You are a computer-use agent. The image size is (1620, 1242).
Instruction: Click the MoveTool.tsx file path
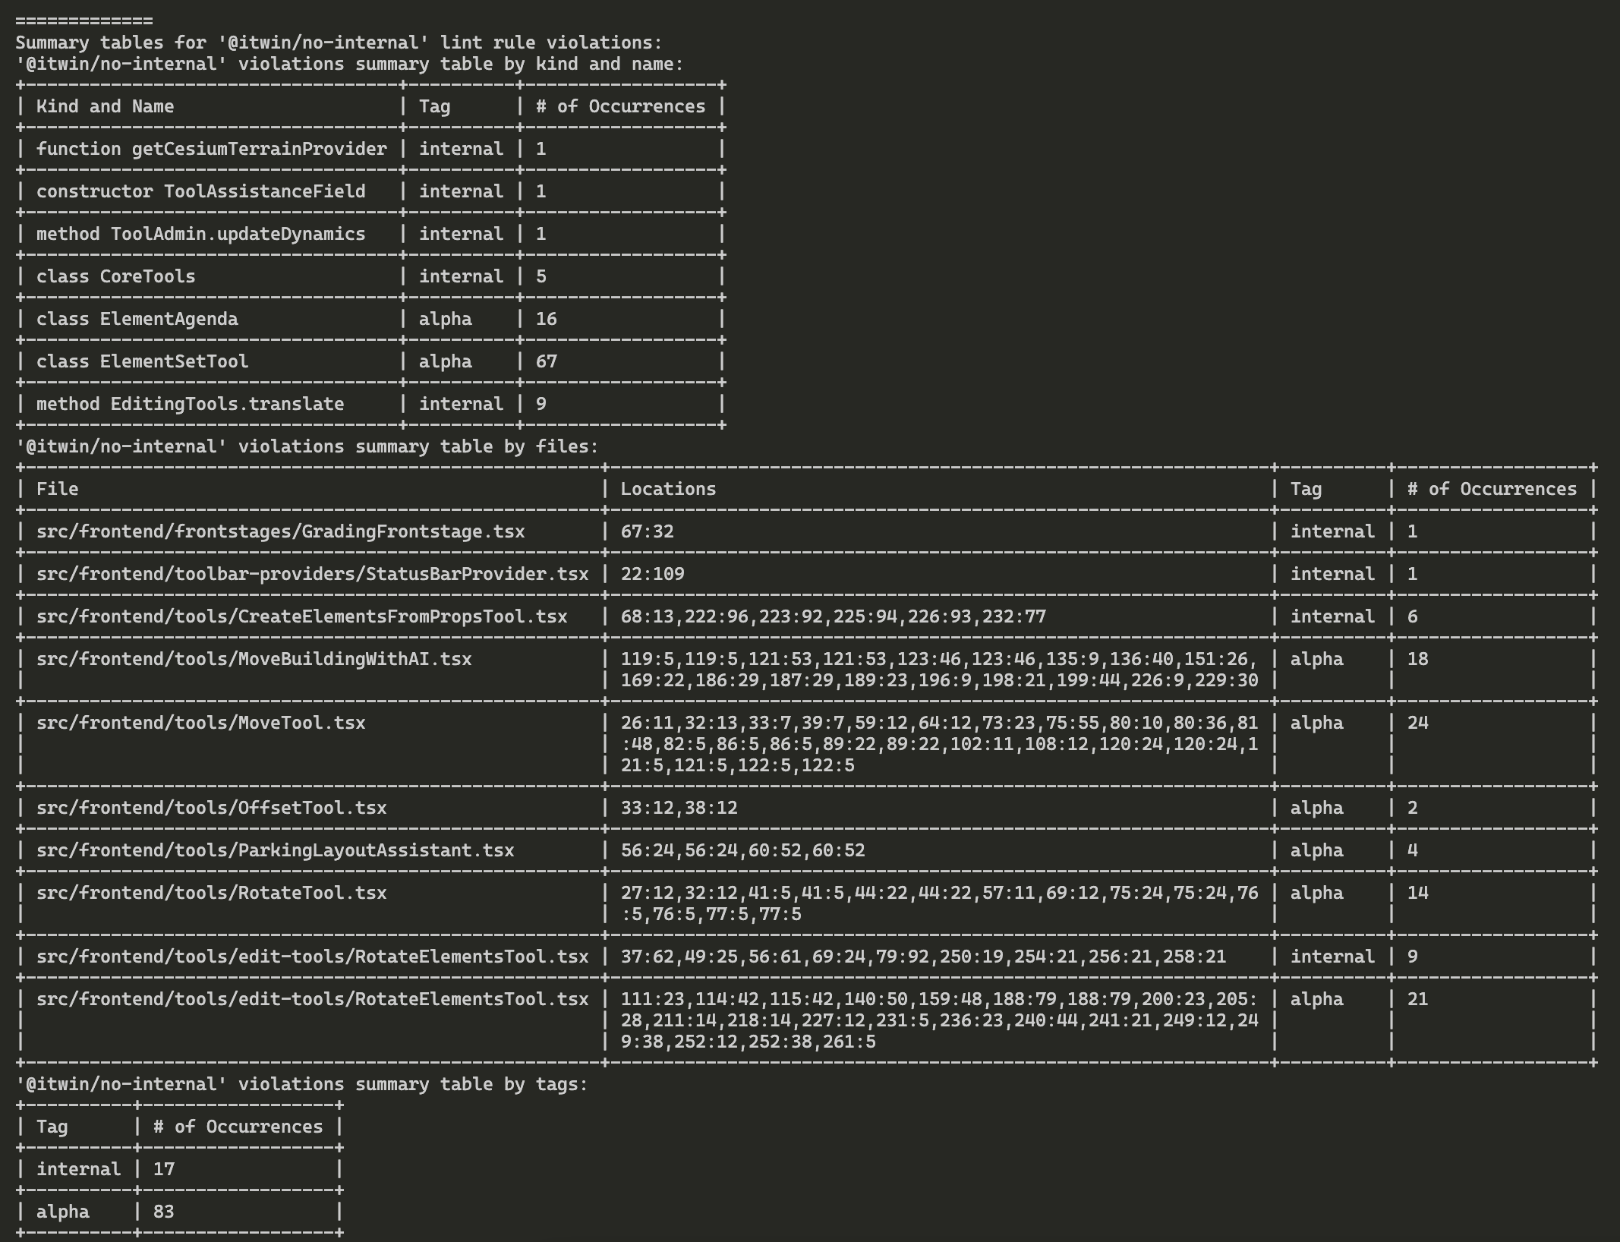(x=200, y=723)
